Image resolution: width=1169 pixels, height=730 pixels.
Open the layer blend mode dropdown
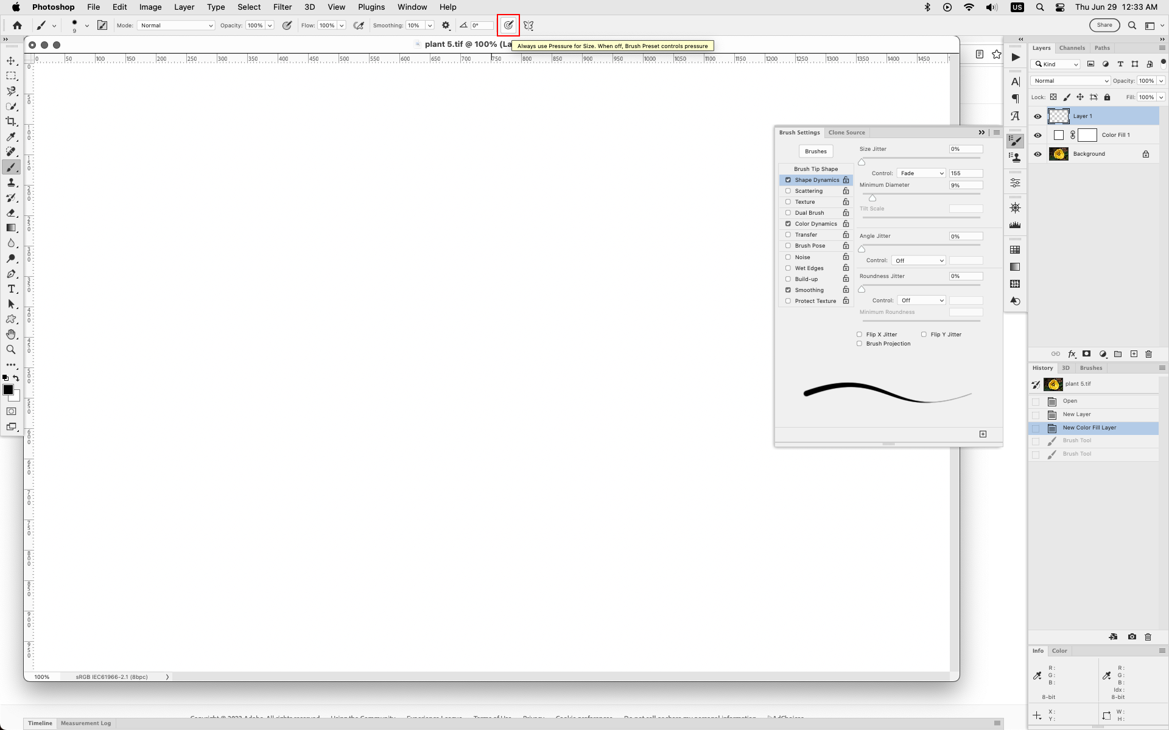[1070, 80]
